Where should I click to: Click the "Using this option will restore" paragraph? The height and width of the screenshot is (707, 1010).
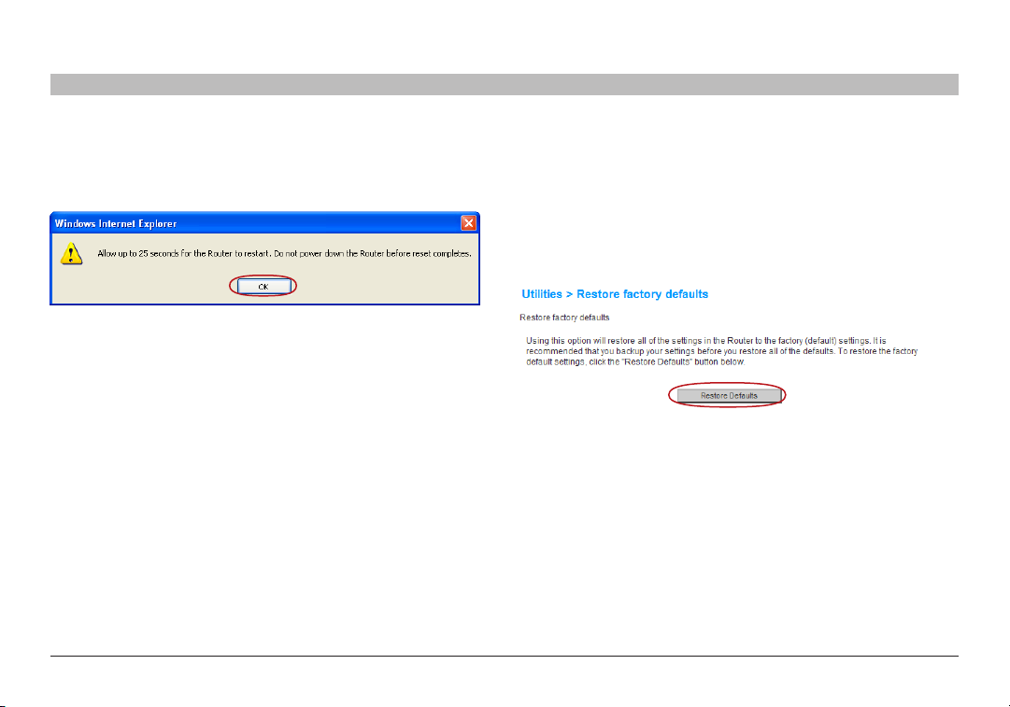tap(721, 351)
